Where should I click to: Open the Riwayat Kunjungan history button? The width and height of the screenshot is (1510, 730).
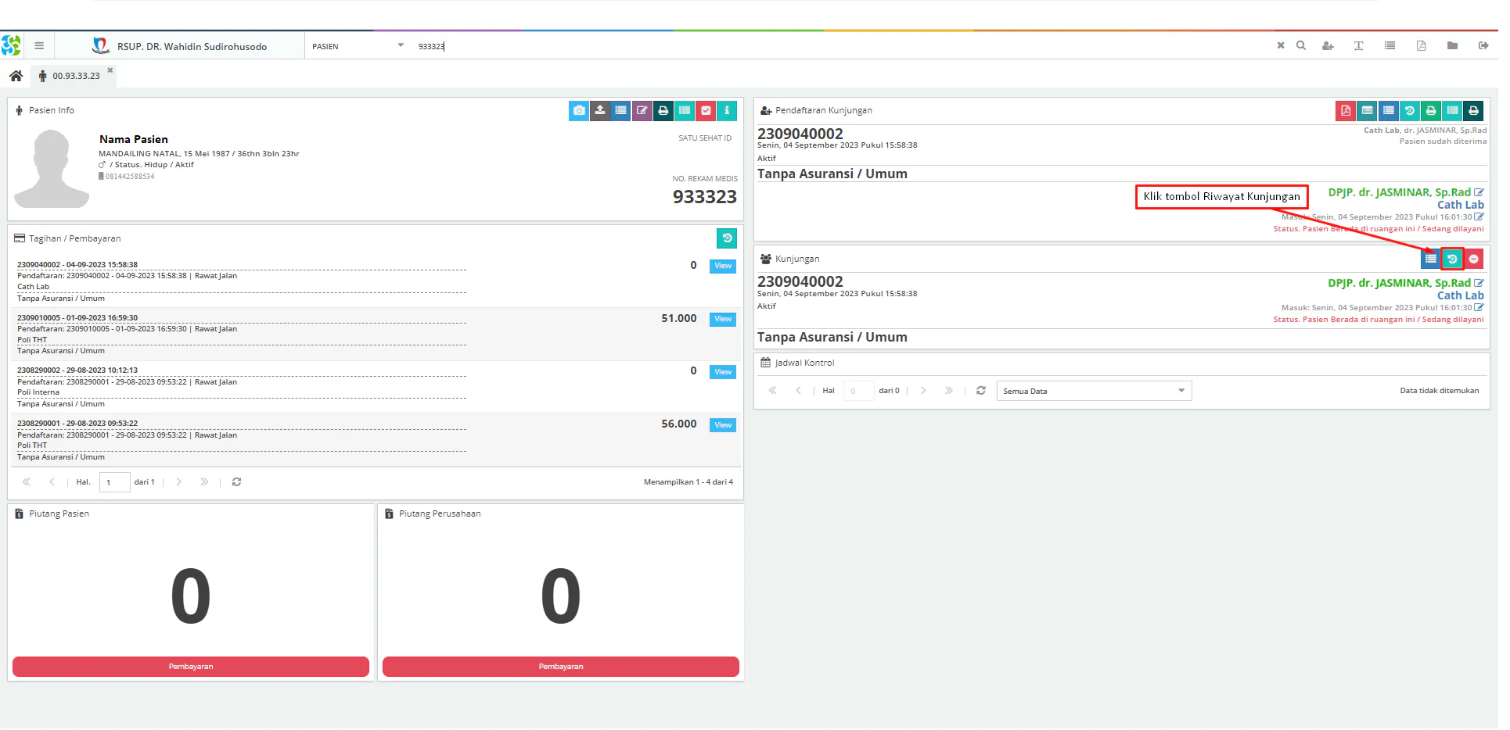pyautogui.click(x=1452, y=259)
